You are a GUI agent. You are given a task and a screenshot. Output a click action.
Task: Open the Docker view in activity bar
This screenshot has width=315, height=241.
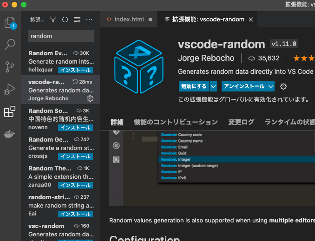10,134
